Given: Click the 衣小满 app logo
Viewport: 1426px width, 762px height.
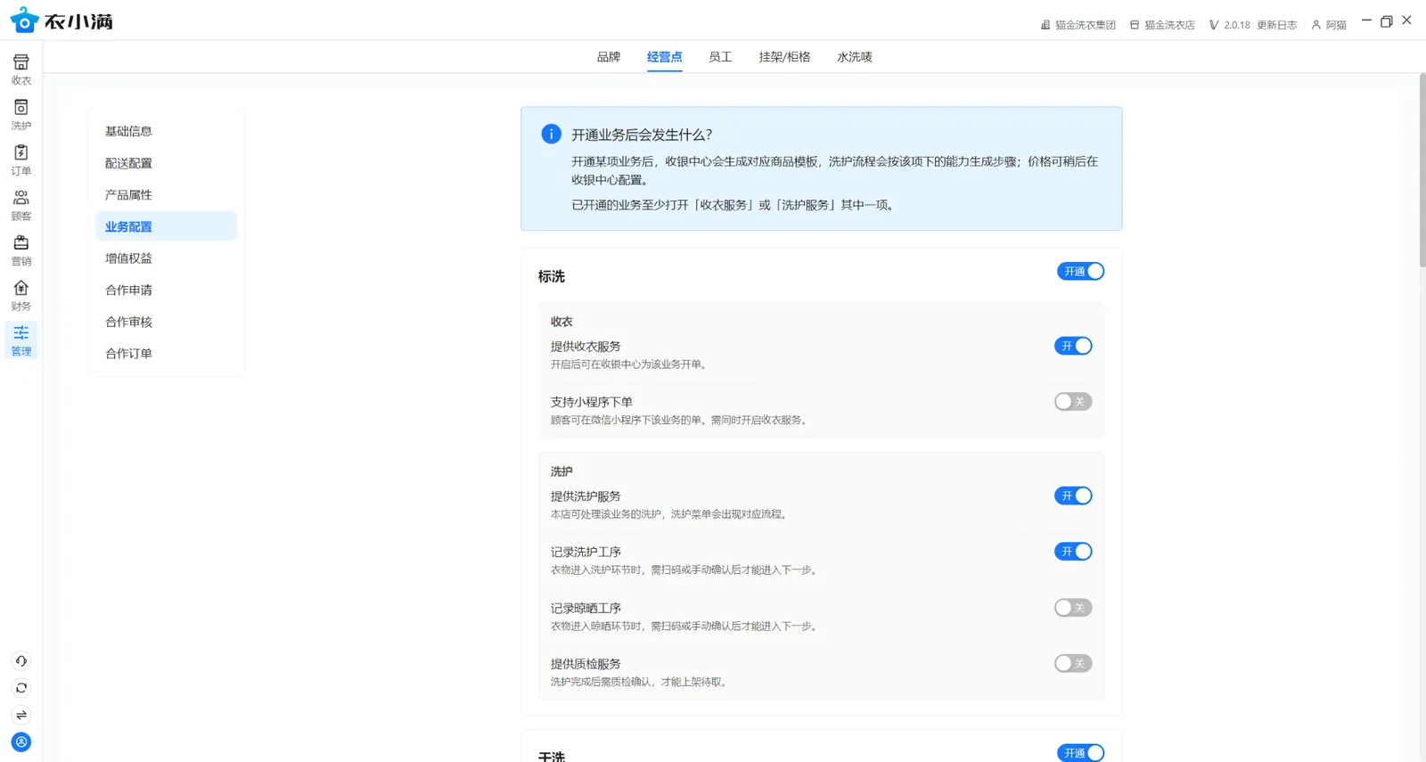Looking at the screenshot, I should [x=61, y=20].
